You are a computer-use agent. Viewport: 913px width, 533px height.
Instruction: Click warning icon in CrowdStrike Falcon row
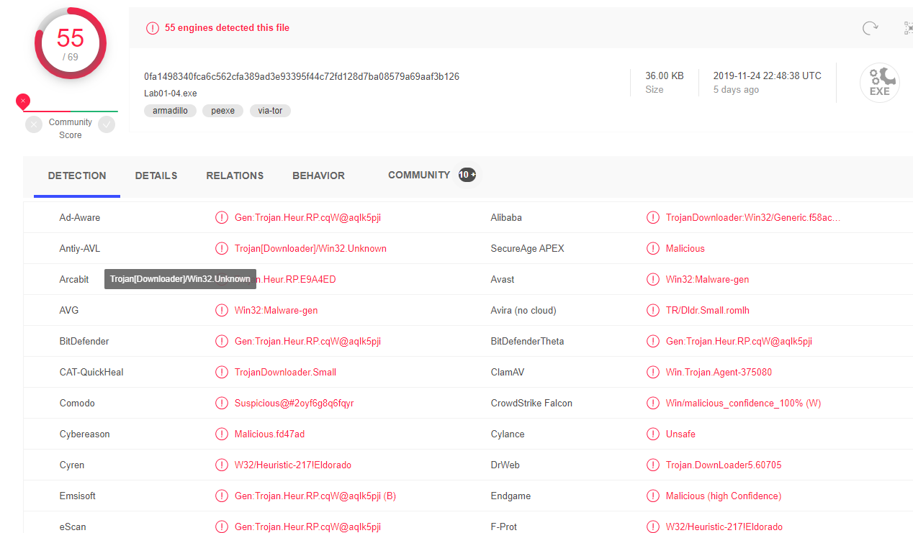pyautogui.click(x=653, y=403)
